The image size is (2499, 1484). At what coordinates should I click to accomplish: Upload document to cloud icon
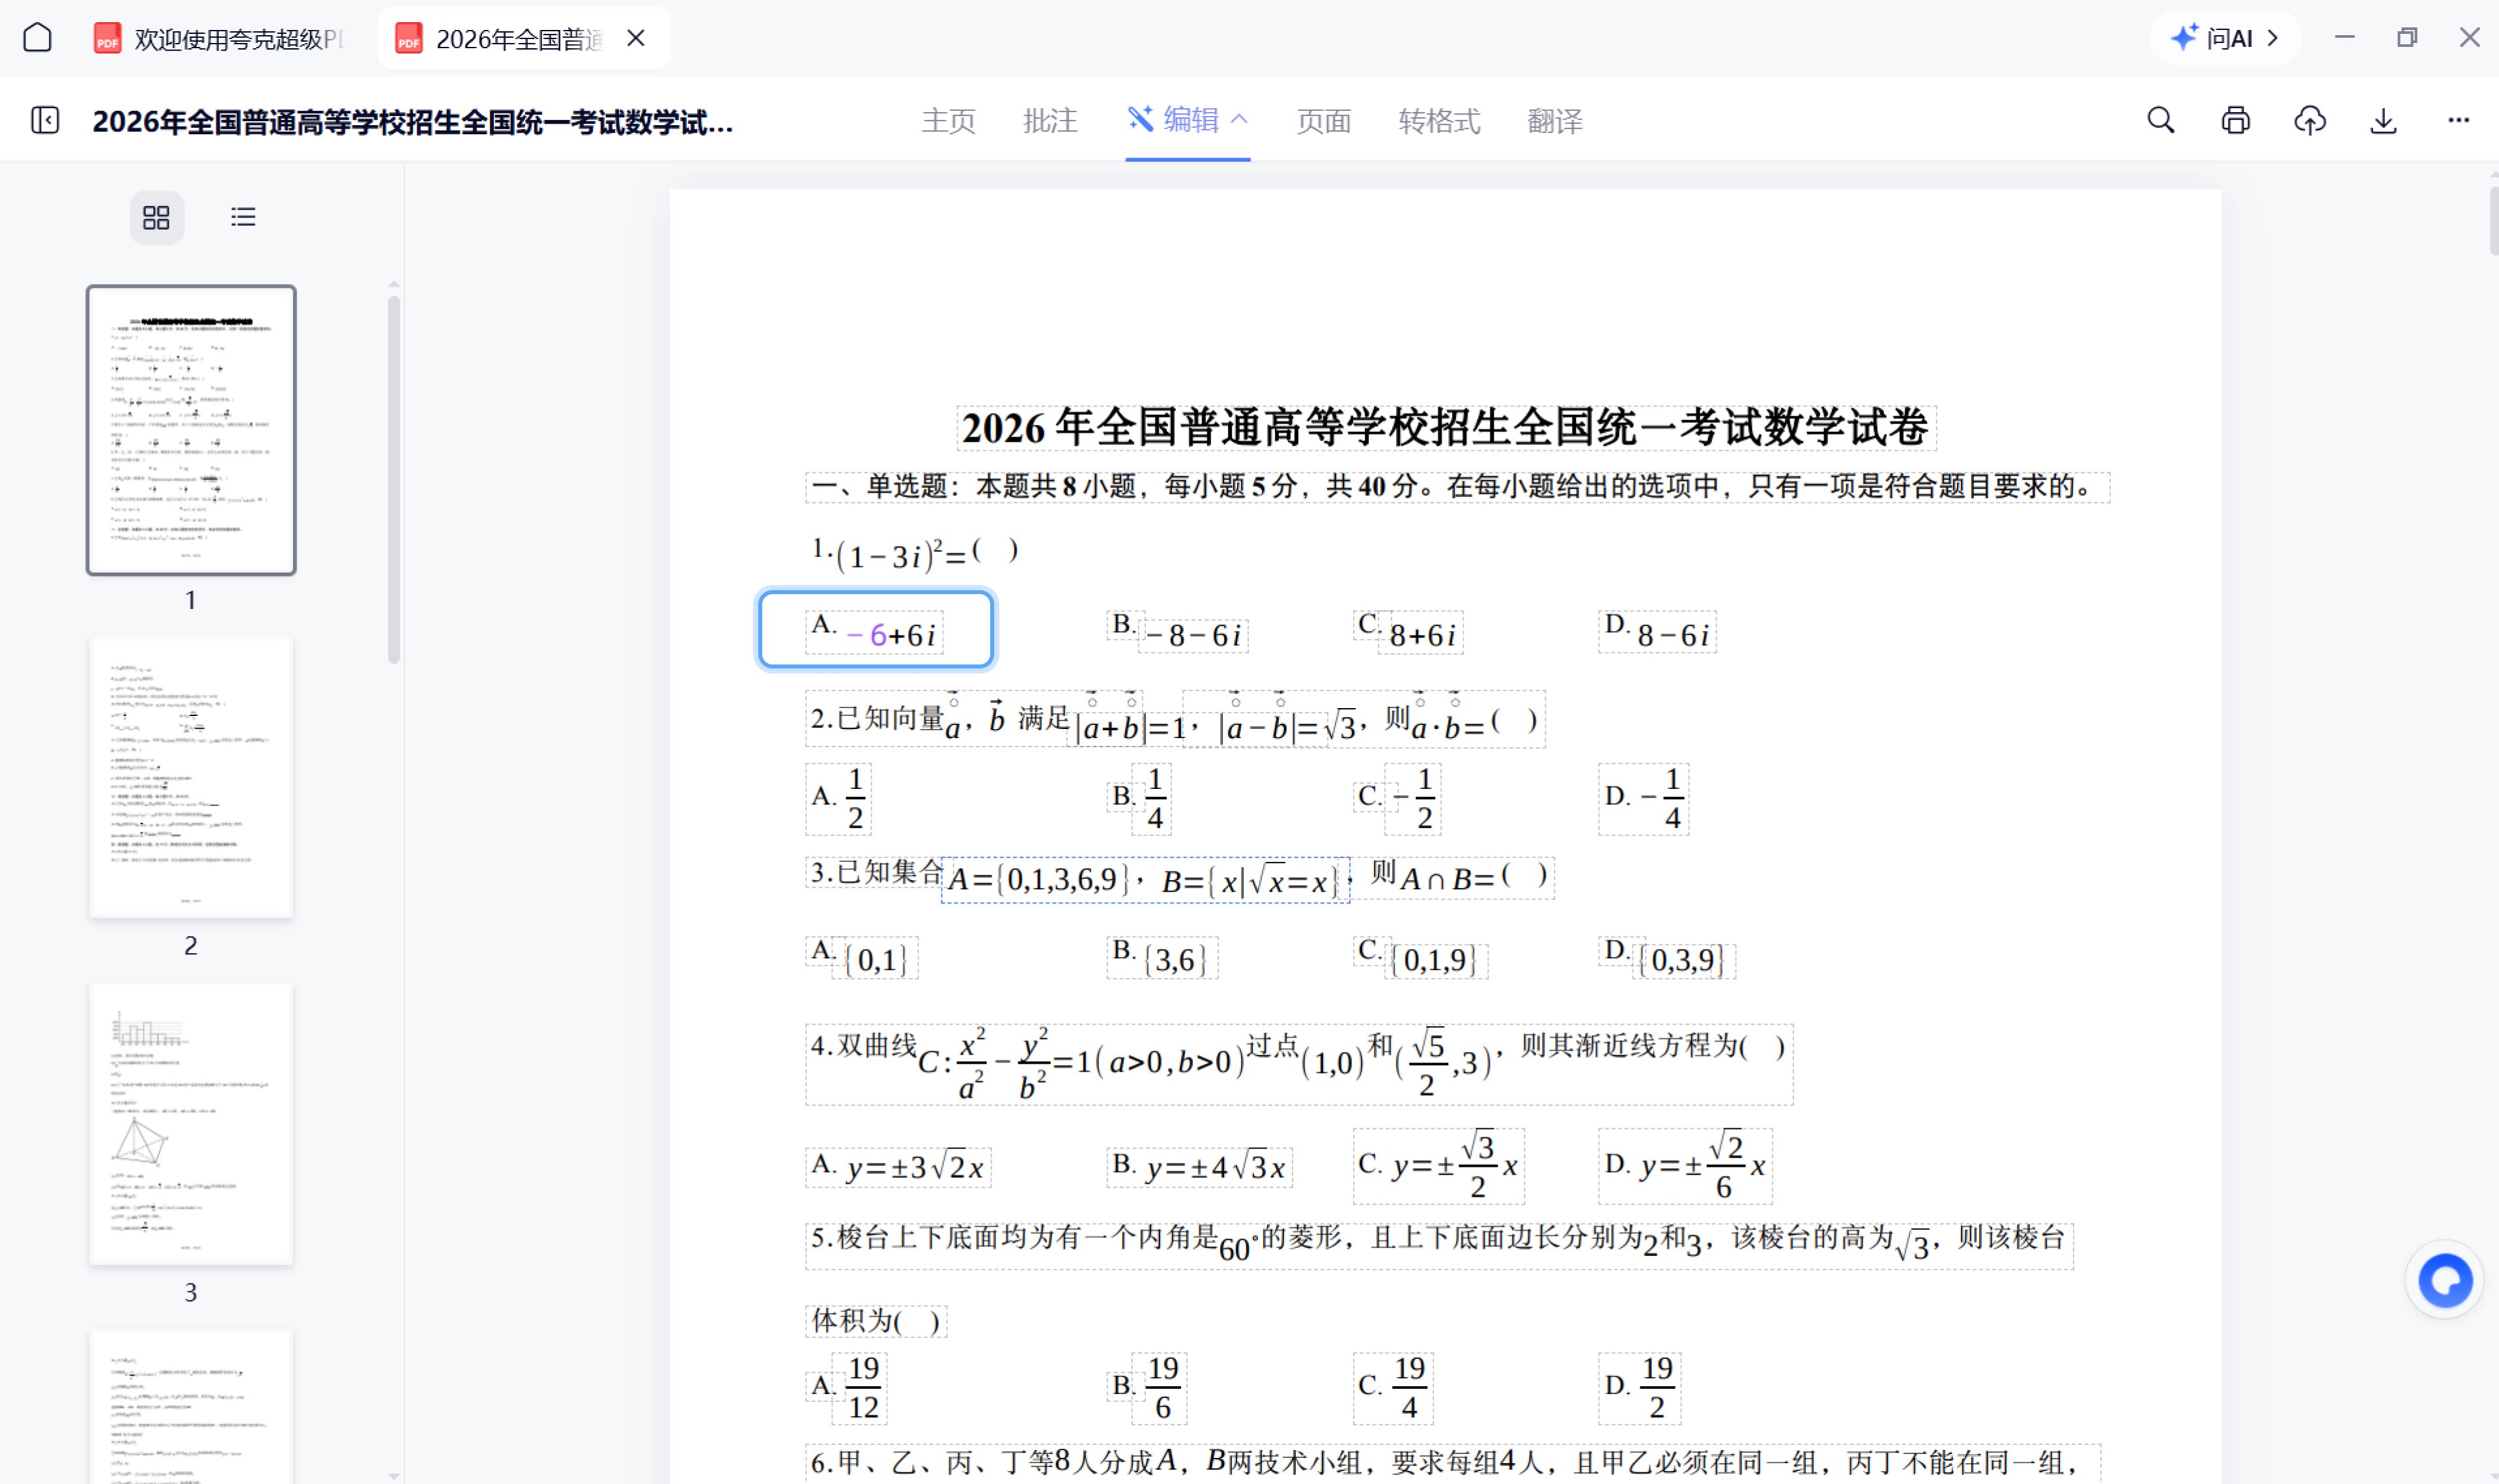[x=2309, y=120]
